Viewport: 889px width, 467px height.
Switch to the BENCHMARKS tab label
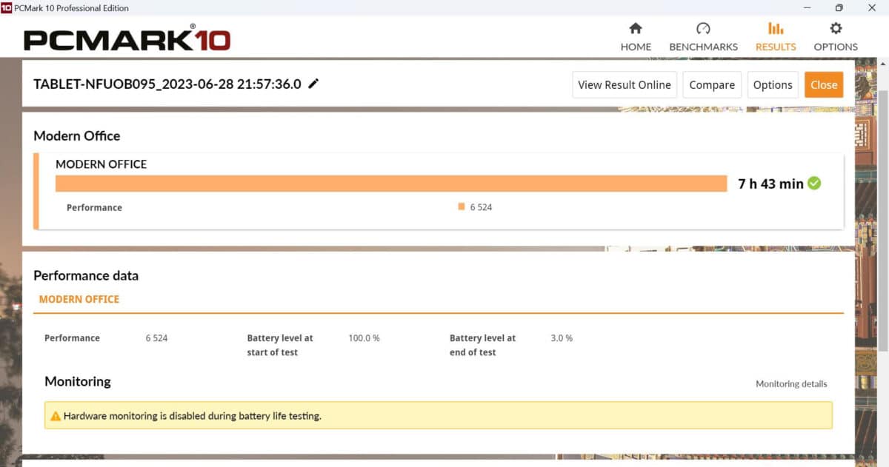coord(703,47)
